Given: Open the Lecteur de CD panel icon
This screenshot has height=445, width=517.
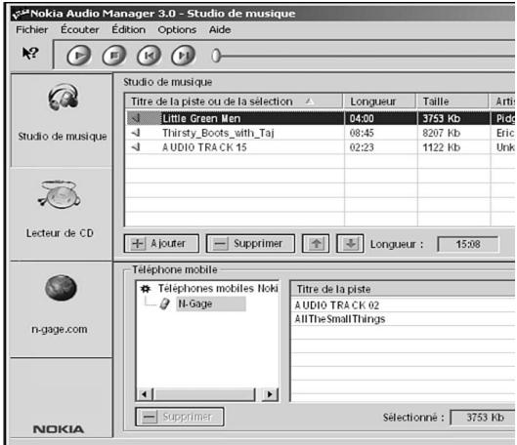Looking at the screenshot, I should [x=60, y=195].
